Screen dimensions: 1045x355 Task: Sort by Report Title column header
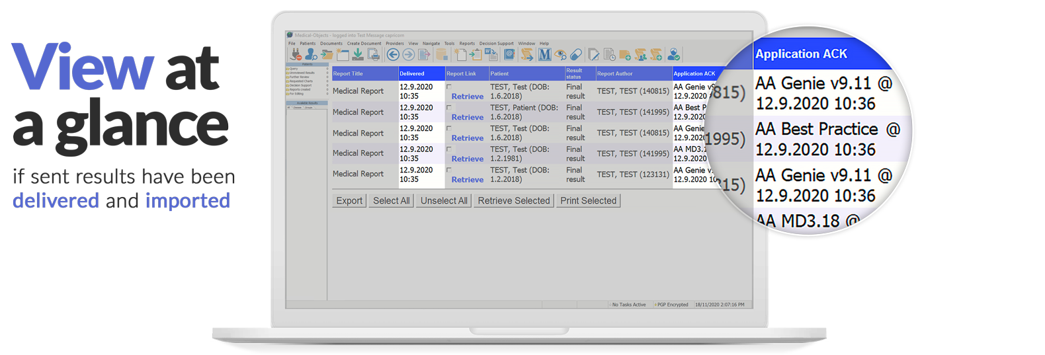tap(365, 73)
